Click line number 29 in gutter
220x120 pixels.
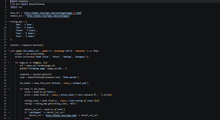coord(5,83)
